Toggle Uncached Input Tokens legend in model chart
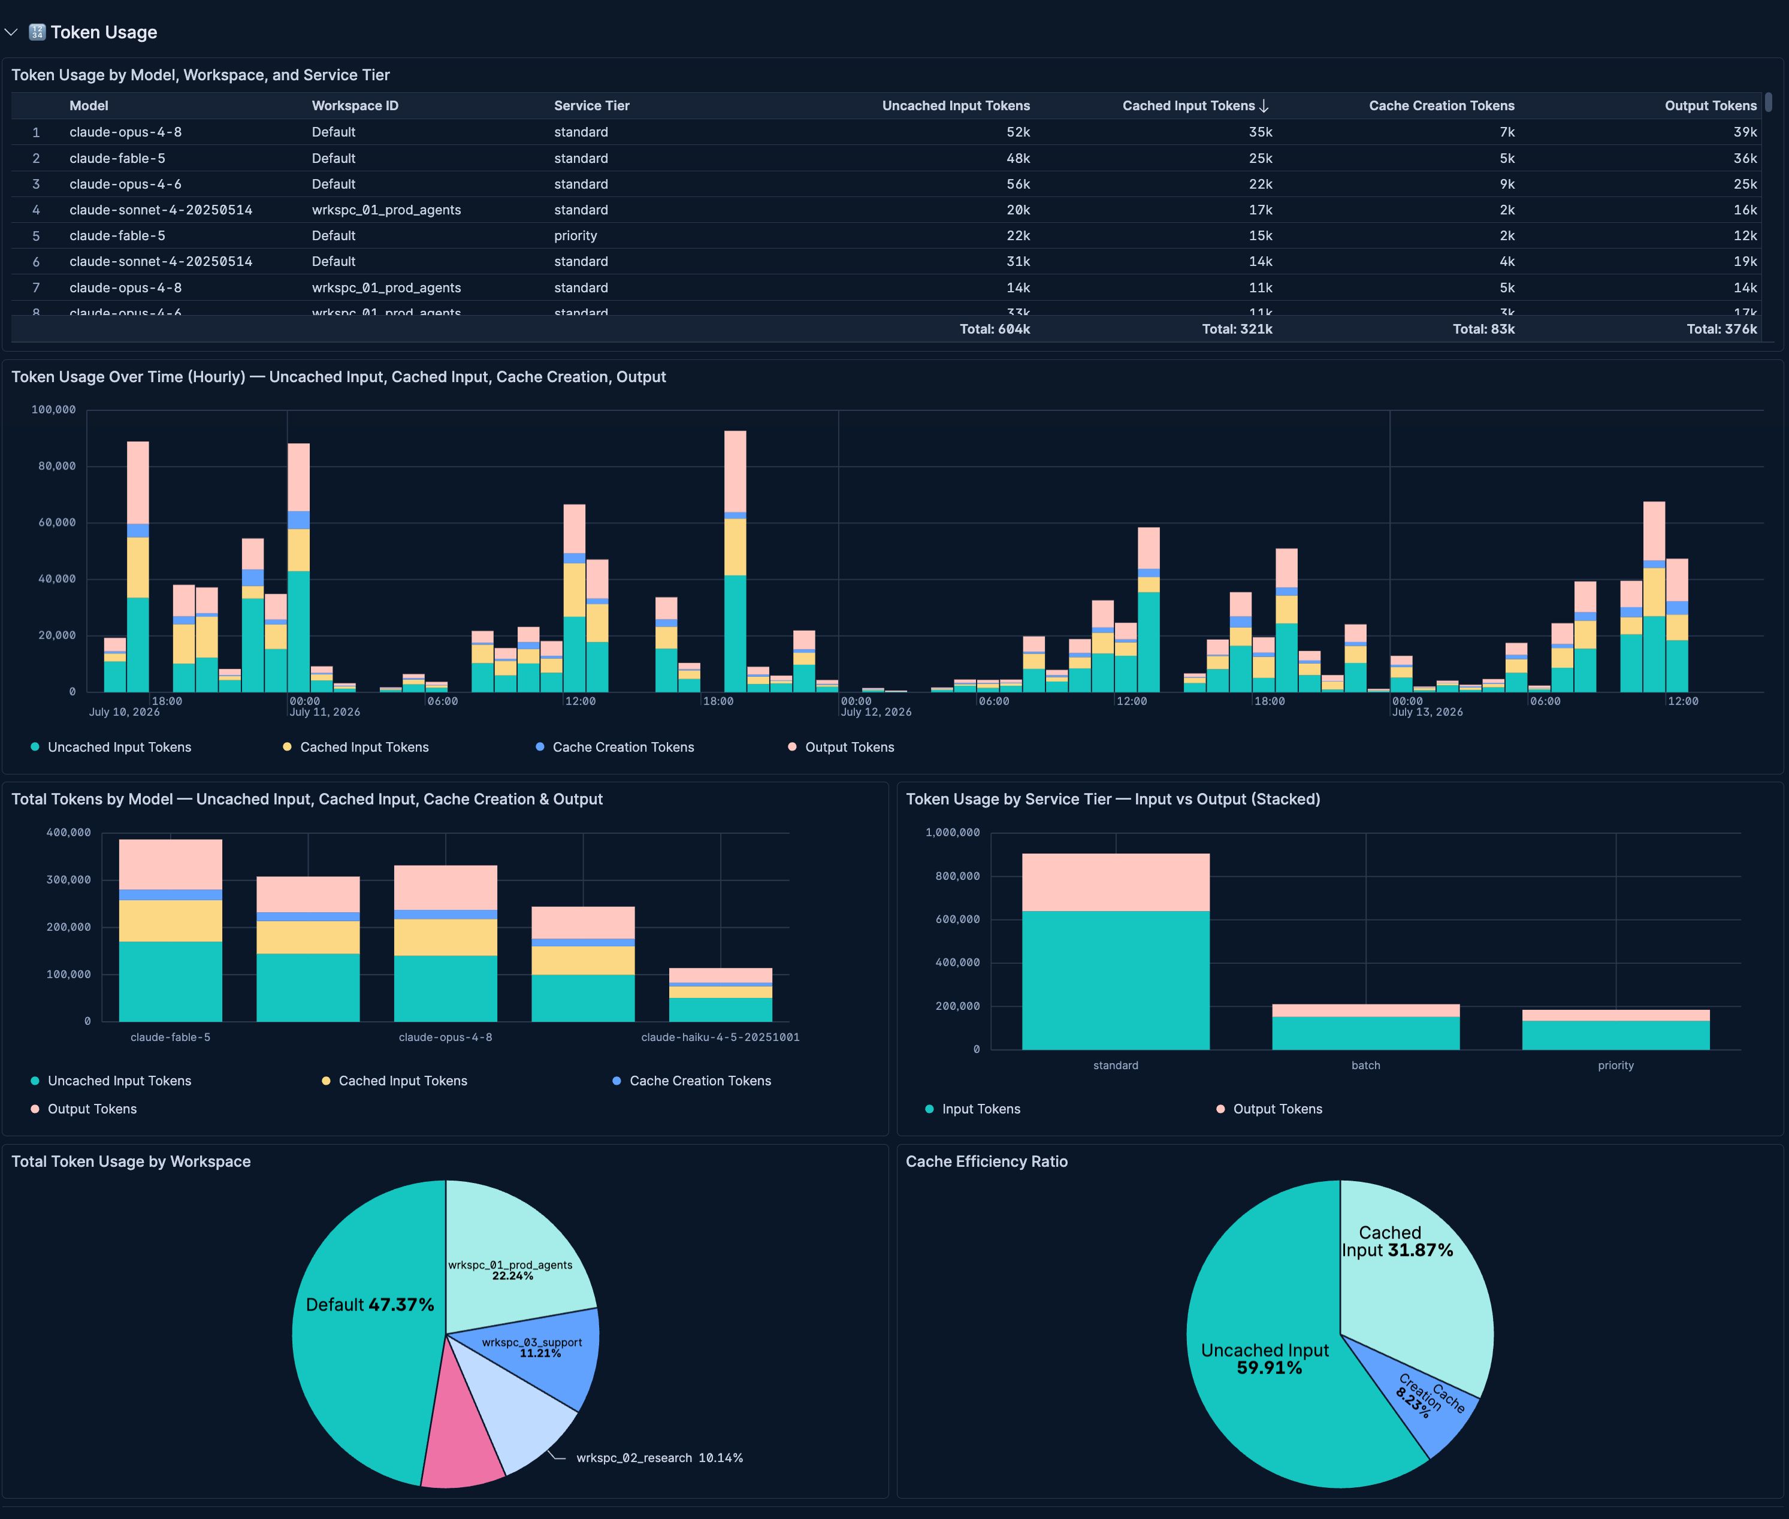The height and width of the screenshot is (1519, 1789). coord(111,1081)
